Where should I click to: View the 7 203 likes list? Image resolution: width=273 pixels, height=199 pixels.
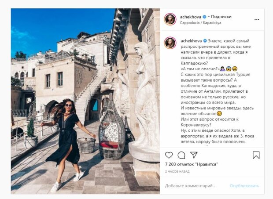tap(192, 164)
